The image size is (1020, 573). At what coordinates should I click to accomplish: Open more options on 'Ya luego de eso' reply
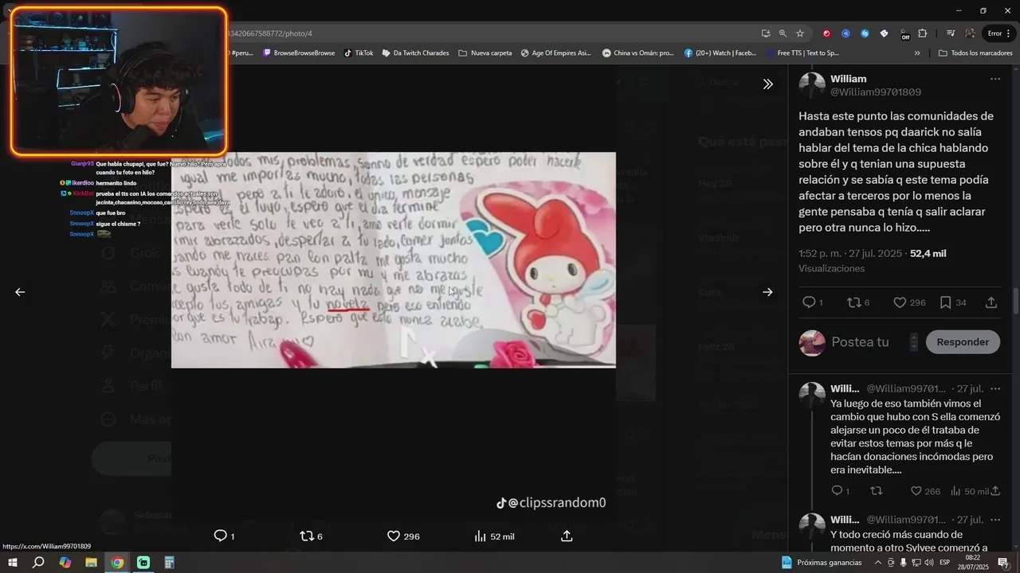point(994,388)
